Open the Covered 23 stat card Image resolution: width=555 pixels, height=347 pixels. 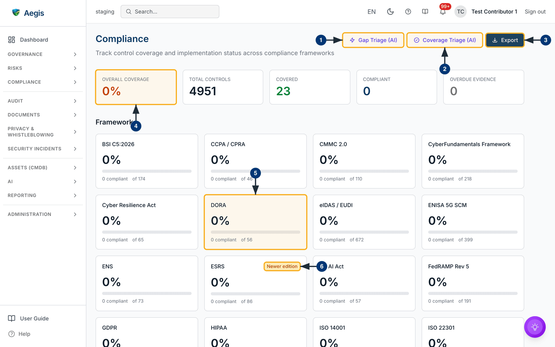310,87
